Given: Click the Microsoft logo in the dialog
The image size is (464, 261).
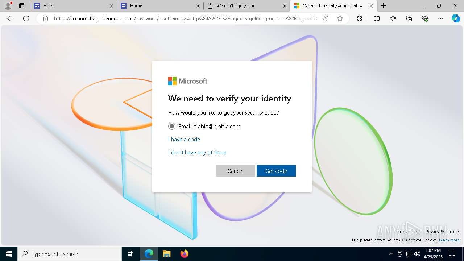Looking at the screenshot, I should [188, 81].
